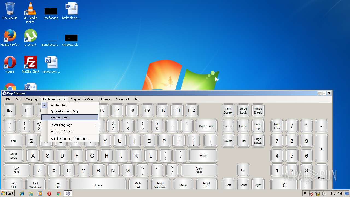Show hidden system tray icons
Screen dimensions: 350x197
point(305,193)
